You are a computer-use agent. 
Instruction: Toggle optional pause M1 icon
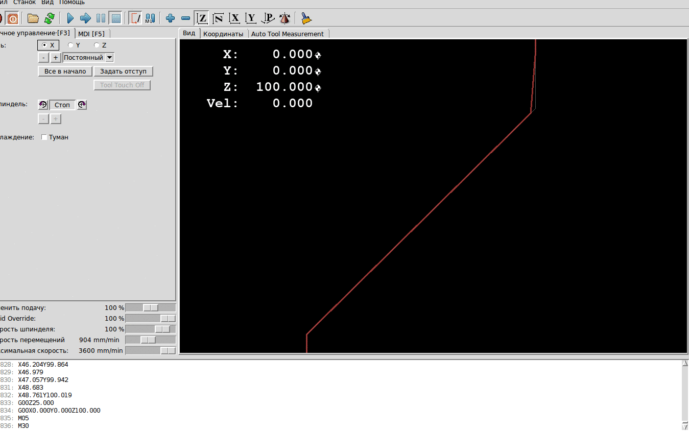pos(150,18)
